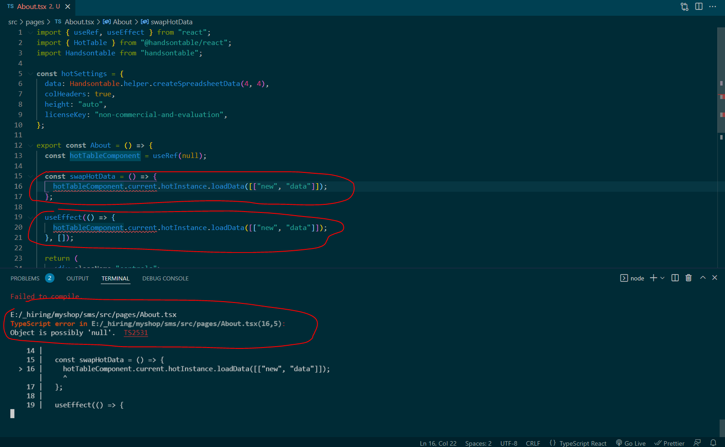Click 'useEffect' call on line 19
The image size is (725, 447).
click(63, 217)
